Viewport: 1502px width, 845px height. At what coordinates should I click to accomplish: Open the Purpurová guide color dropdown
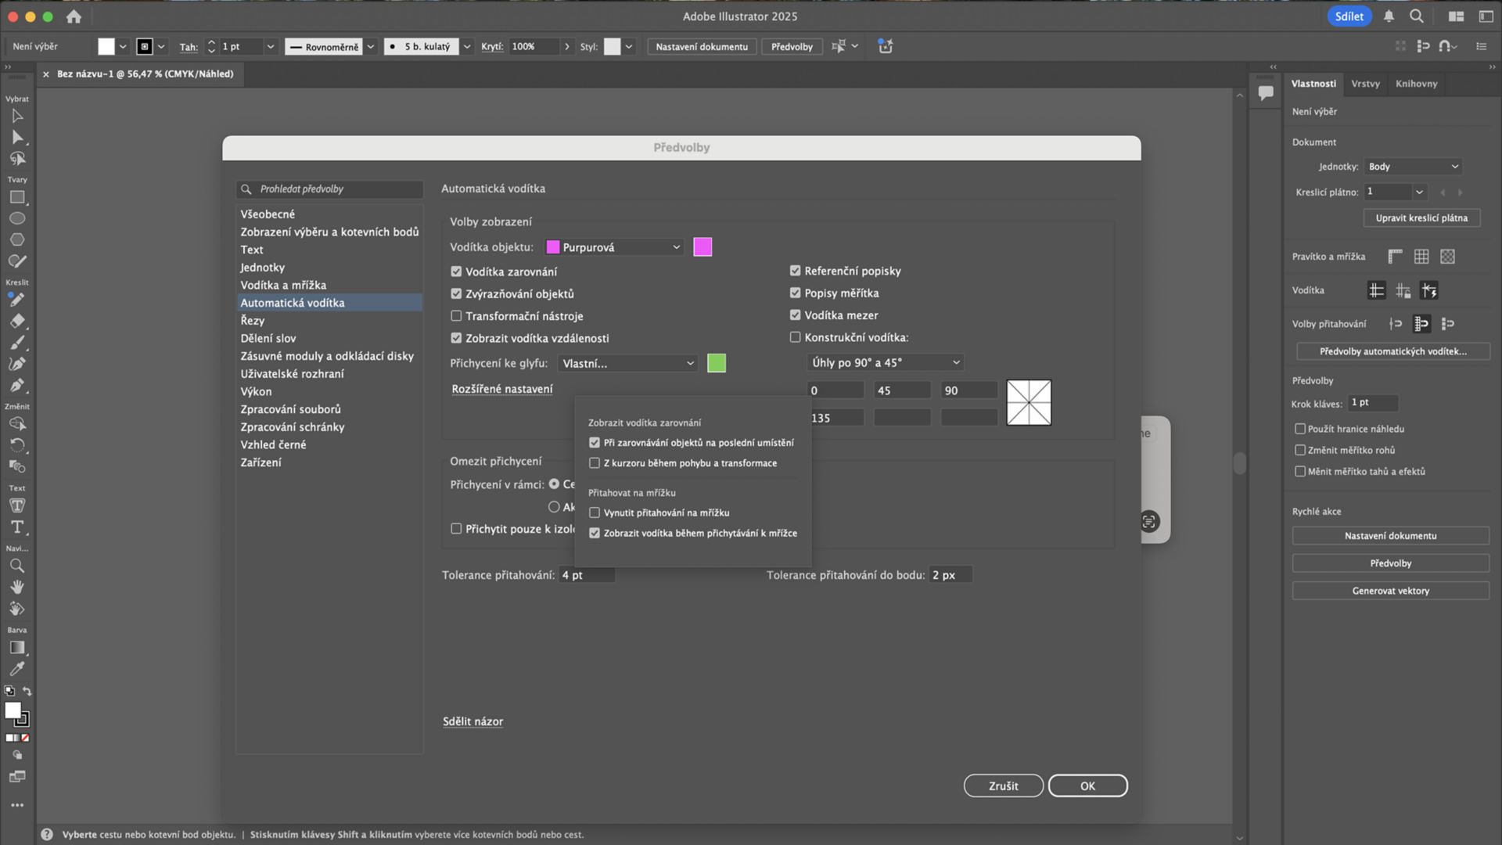(615, 247)
